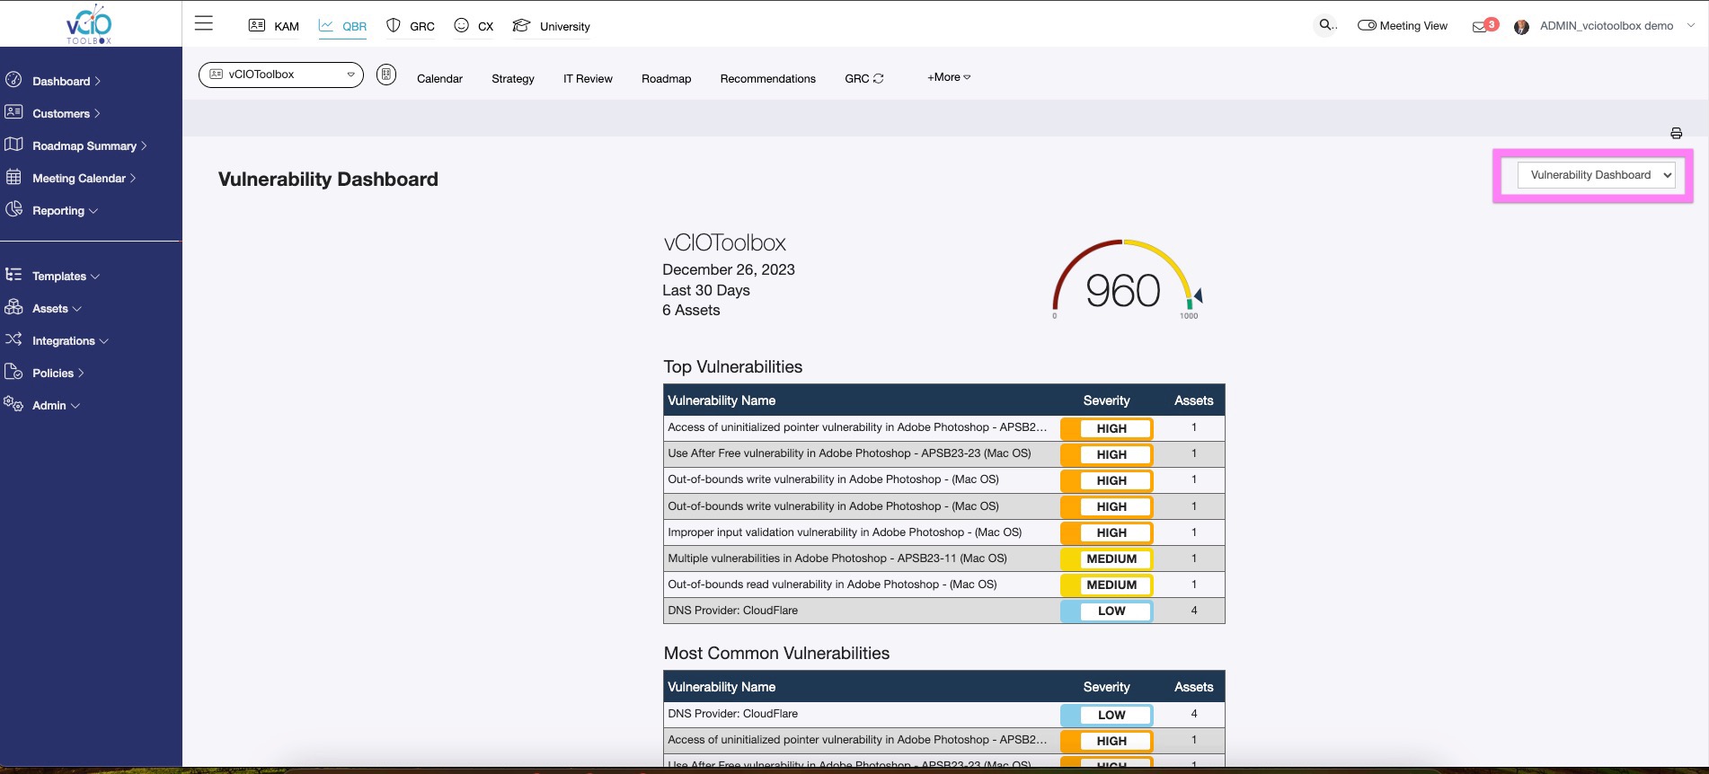The width and height of the screenshot is (1709, 774).
Task: Click the University graduation cap icon
Action: click(x=521, y=25)
